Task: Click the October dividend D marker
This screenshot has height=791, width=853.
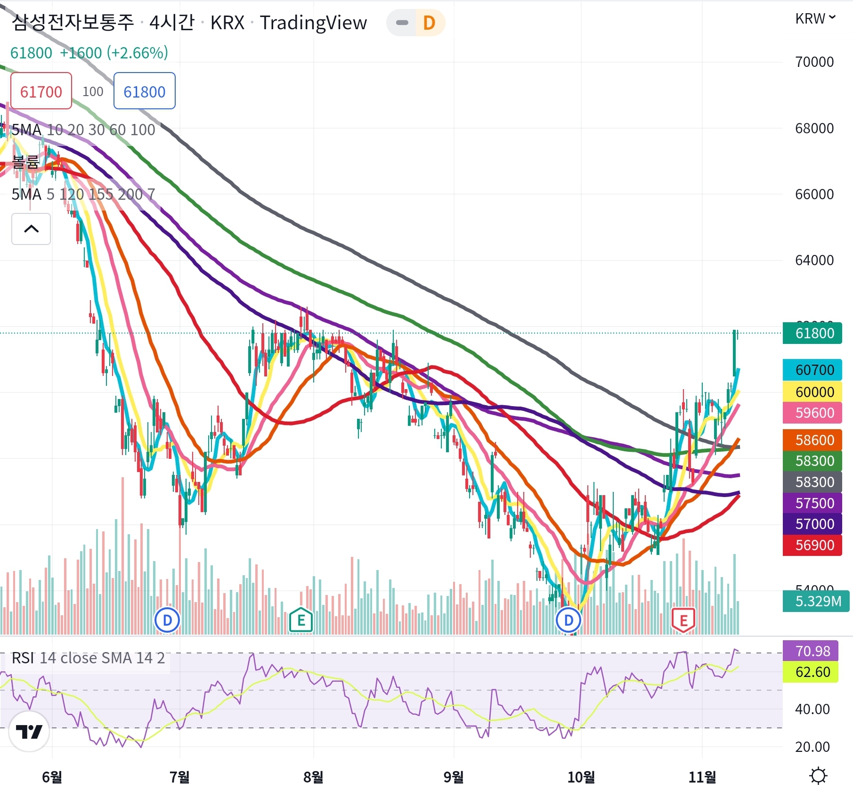Action: coord(569,620)
